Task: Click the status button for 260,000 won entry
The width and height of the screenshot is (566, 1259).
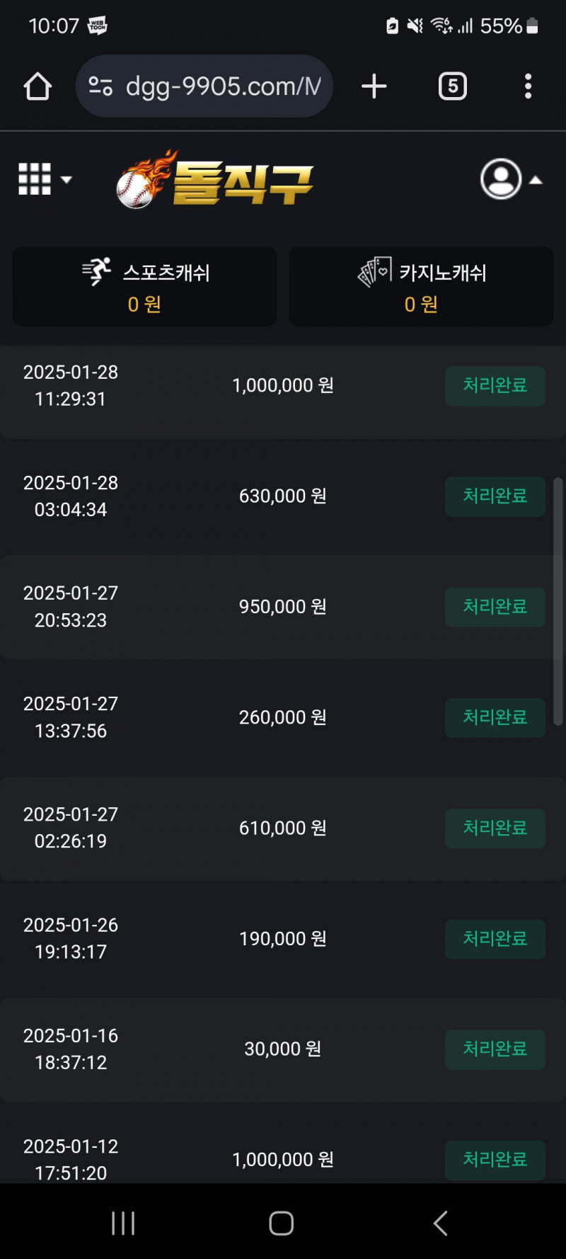Action: [x=495, y=717]
